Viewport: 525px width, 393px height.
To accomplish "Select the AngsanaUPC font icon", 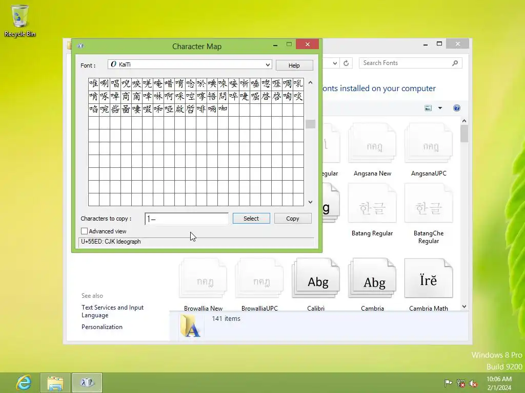I will coord(429,144).
